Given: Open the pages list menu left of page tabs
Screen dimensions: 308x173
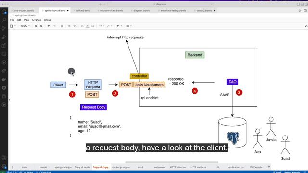Looking at the screenshot, I should point(13,167).
